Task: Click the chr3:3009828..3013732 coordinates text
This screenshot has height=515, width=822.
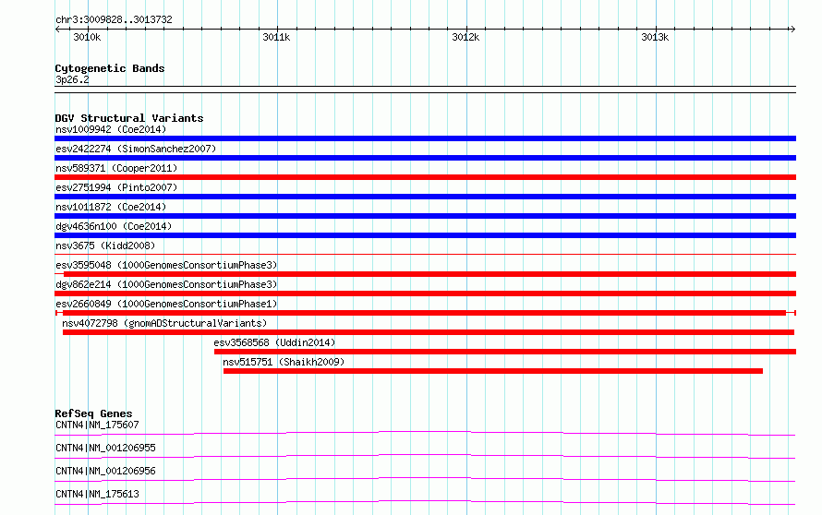Action: coord(114,19)
